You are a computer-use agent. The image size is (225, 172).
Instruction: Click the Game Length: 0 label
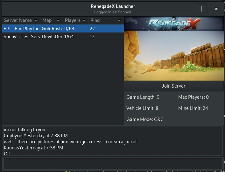pyautogui.click(x=143, y=97)
